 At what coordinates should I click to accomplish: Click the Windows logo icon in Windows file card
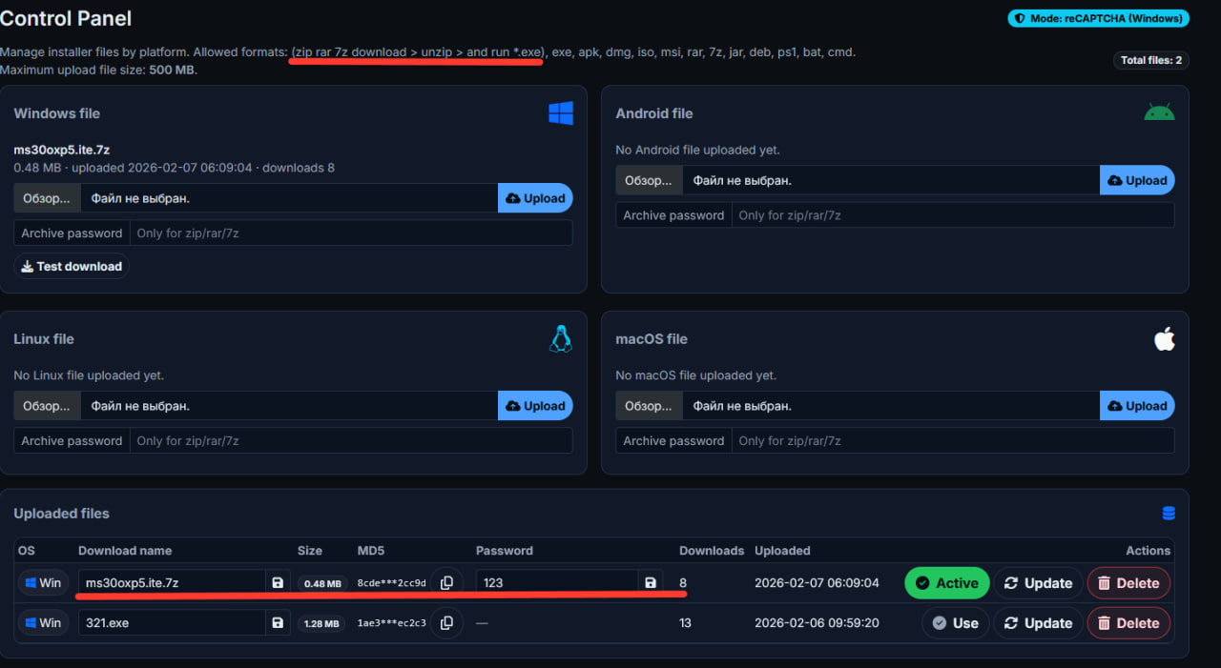pos(561,113)
